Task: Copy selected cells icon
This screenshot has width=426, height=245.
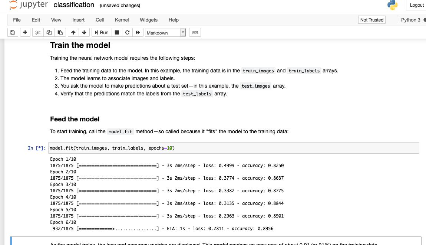Action: (x=49, y=32)
